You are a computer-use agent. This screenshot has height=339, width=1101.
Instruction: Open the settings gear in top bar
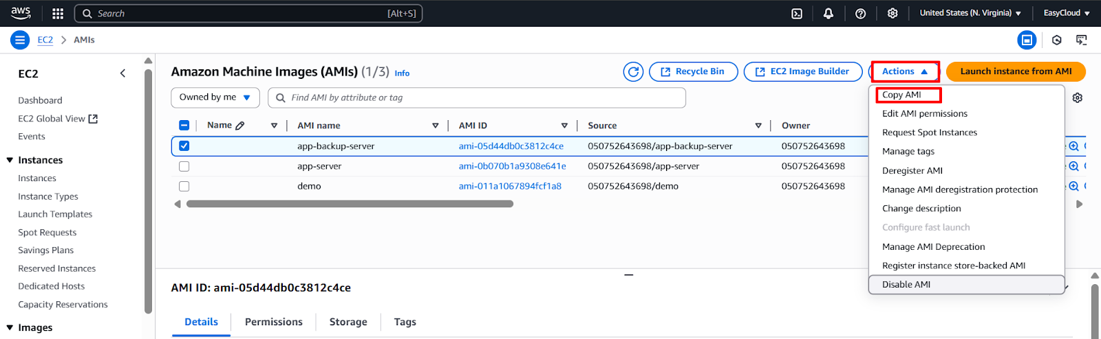click(892, 13)
